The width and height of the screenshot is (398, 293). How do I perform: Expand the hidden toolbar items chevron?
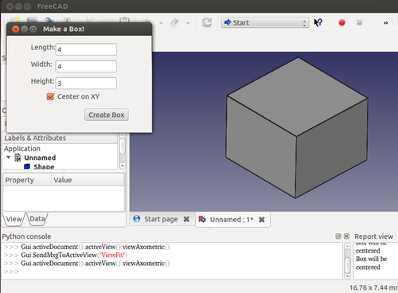point(385,23)
